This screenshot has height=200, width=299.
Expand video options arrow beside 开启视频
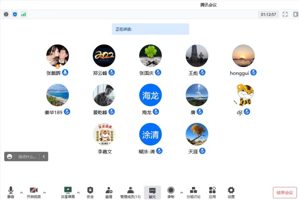tap(45, 193)
